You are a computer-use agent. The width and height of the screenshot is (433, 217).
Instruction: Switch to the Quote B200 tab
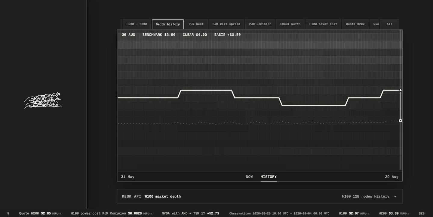tap(355, 24)
